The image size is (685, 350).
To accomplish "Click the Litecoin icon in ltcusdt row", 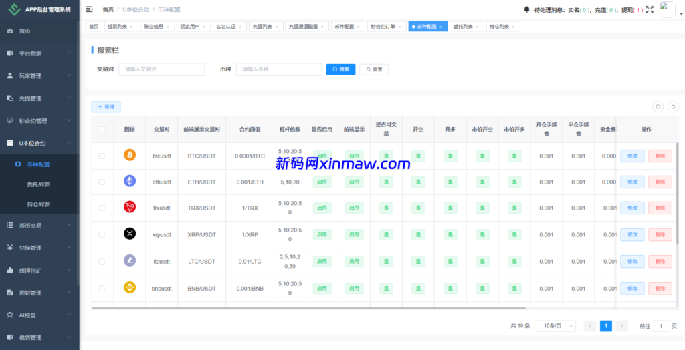I will coord(130,261).
